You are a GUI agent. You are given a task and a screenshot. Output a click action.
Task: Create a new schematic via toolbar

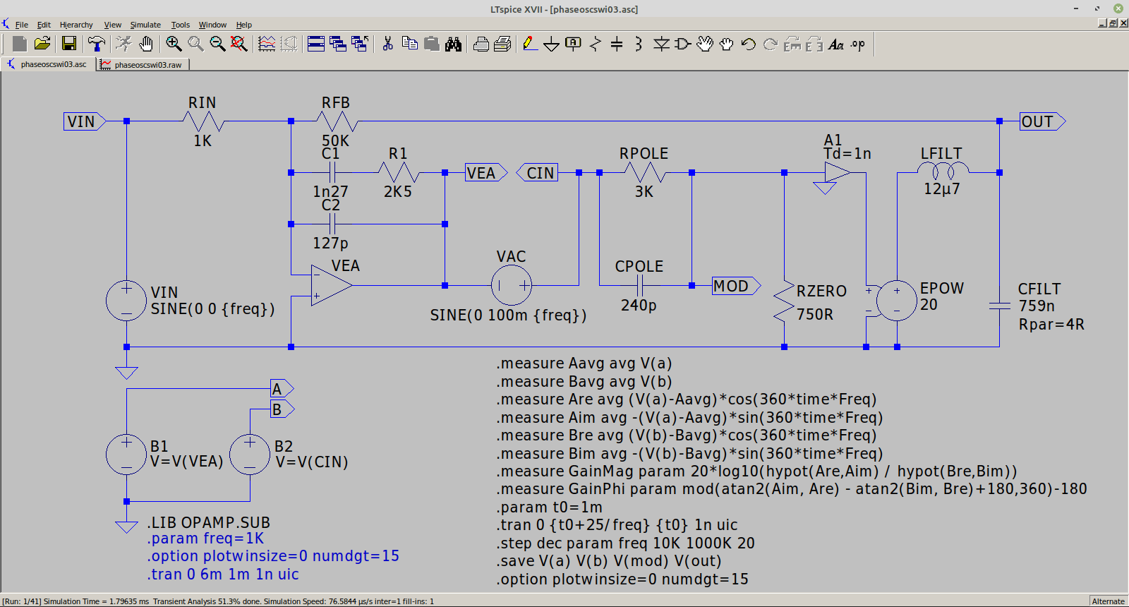[20, 44]
